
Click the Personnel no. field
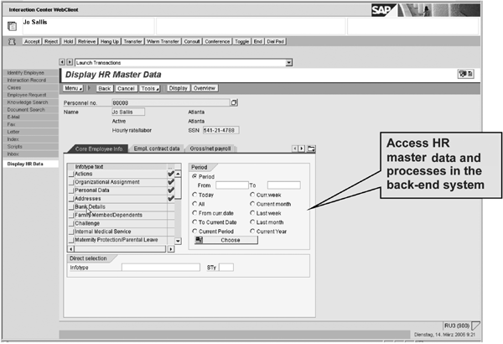(x=171, y=103)
